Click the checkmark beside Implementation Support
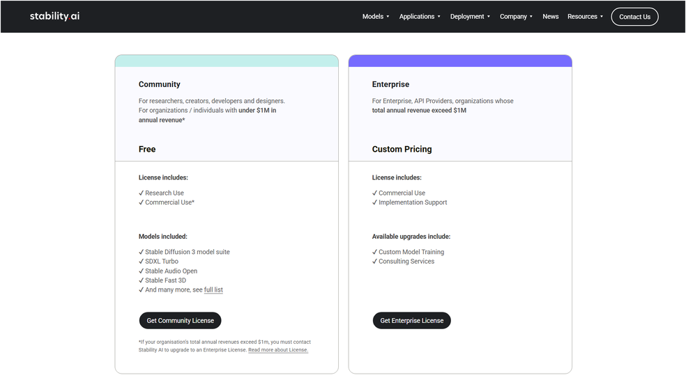The image size is (686, 389). pyautogui.click(x=375, y=203)
